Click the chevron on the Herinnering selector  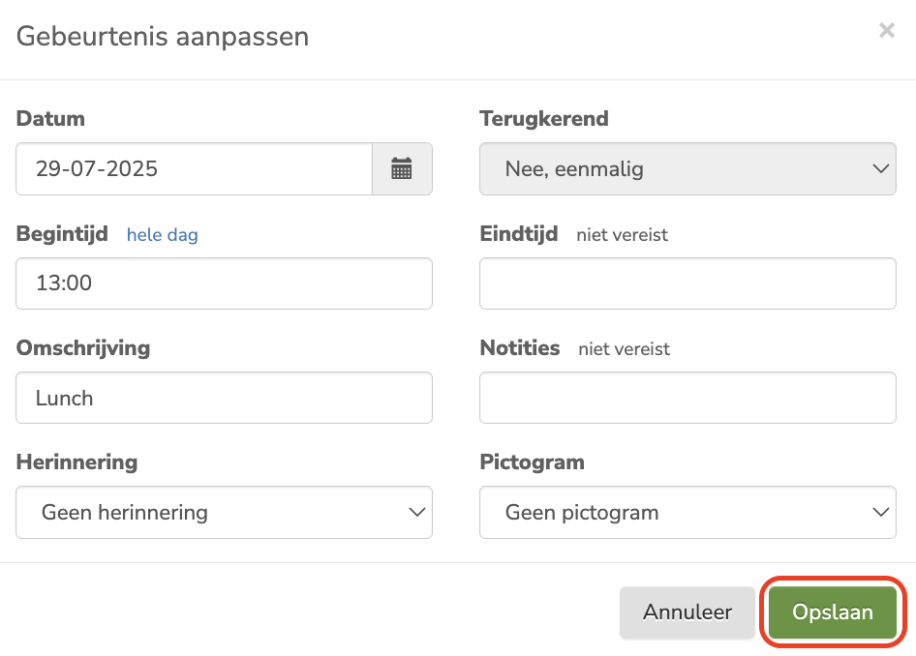(x=416, y=512)
